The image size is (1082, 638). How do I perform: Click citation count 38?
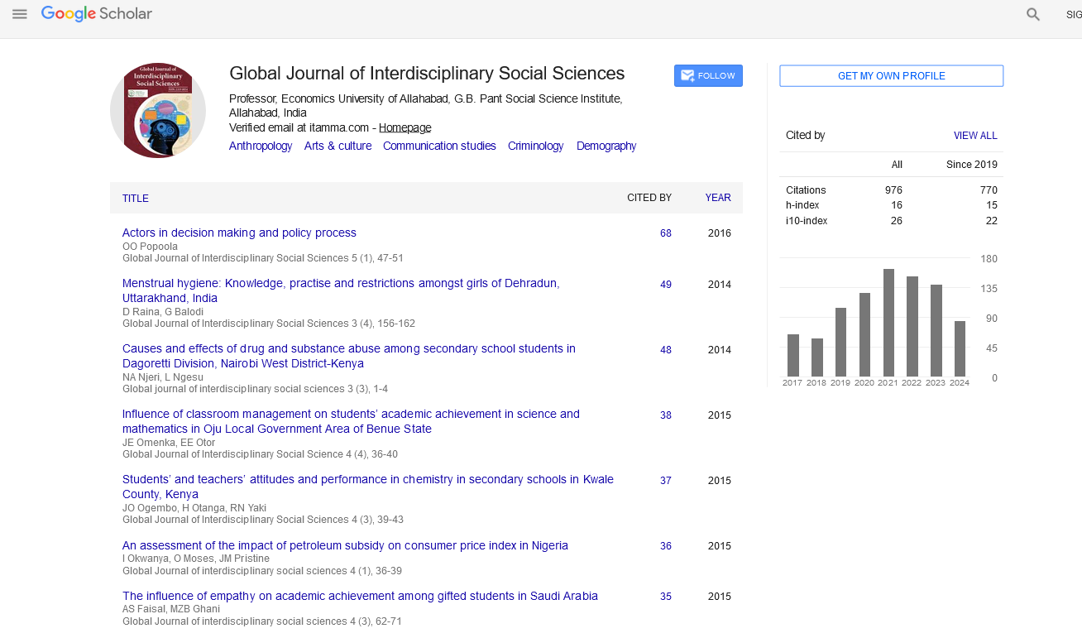(666, 415)
